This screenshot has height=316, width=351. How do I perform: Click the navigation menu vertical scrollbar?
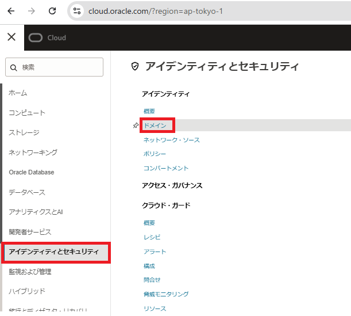pyautogui.click(x=1, y=162)
